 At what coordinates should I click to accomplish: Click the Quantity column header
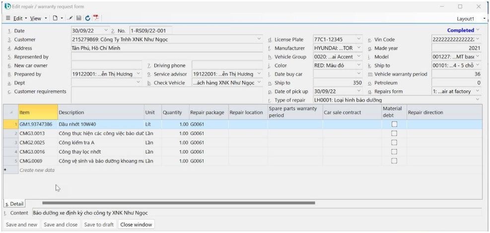pyautogui.click(x=175, y=112)
